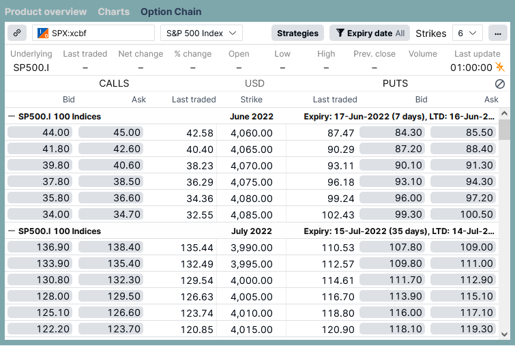Click the orange delayed-data lightning icon

pyautogui.click(x=500, y=67)
